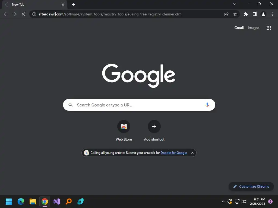
Task: Open the teal app icon in taskbar
Action: click(x=81, y=201)
